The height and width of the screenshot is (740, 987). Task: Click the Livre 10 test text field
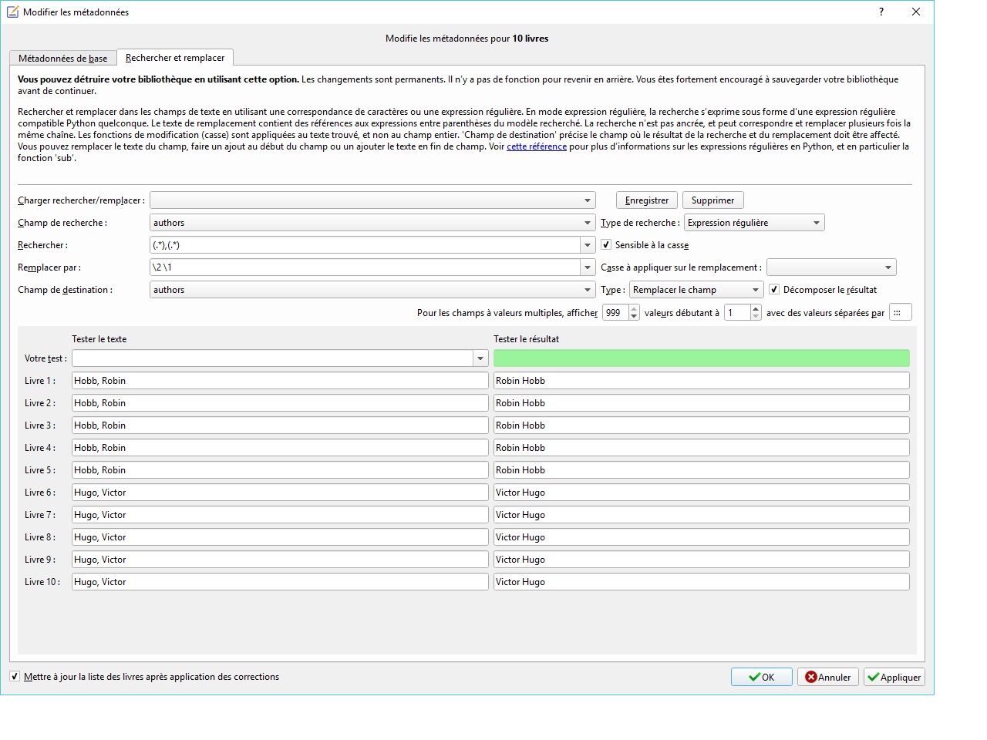(x=280, y=582)
